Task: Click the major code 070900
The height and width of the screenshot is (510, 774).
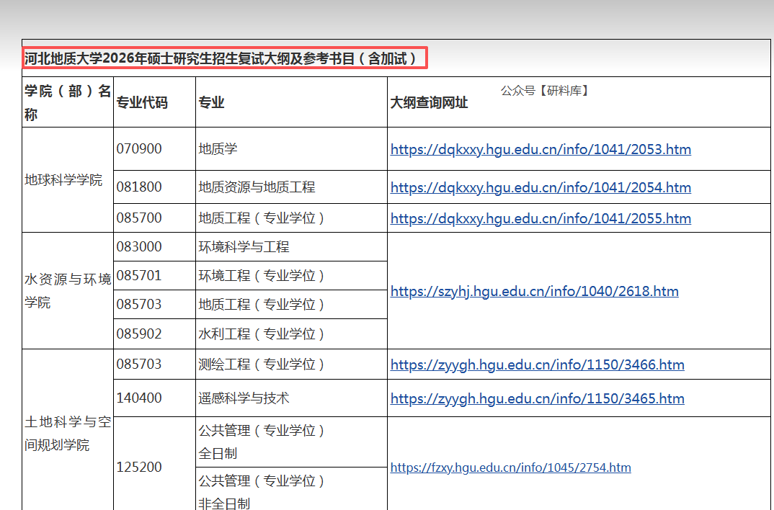Action: (139, 149)
